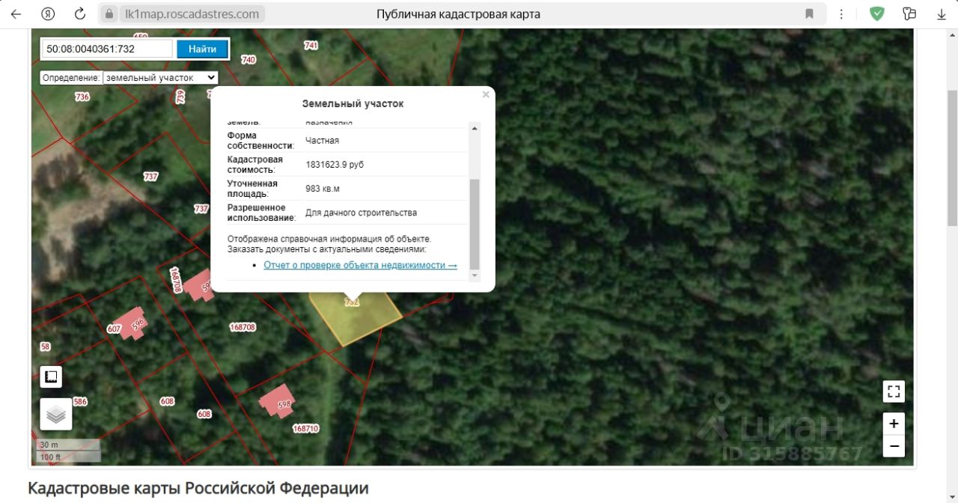Activate the map measurement tool icon
The height and width of the screenshot is (503, 958).
(x=51, y=377)
